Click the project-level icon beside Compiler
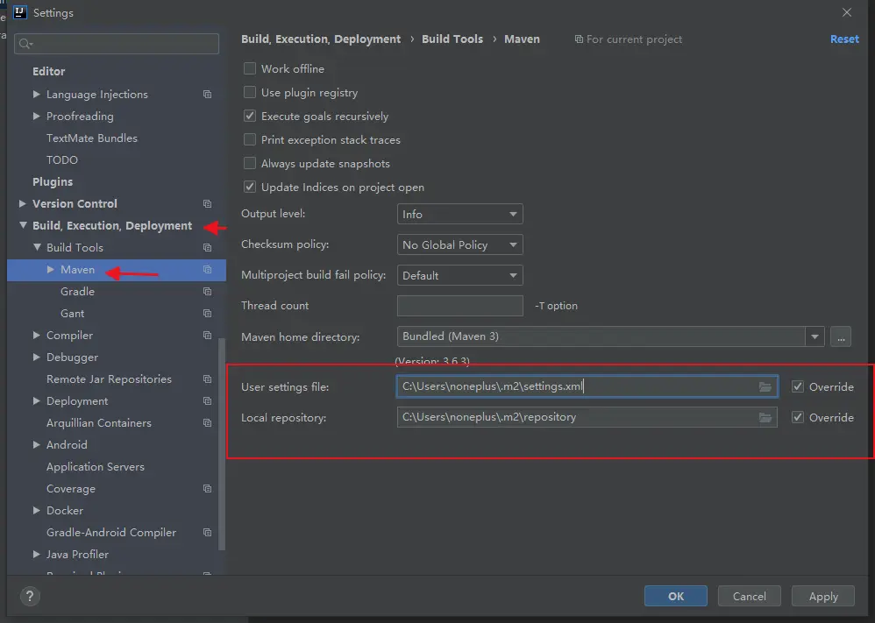875x623 pixels. coord(207,336)
